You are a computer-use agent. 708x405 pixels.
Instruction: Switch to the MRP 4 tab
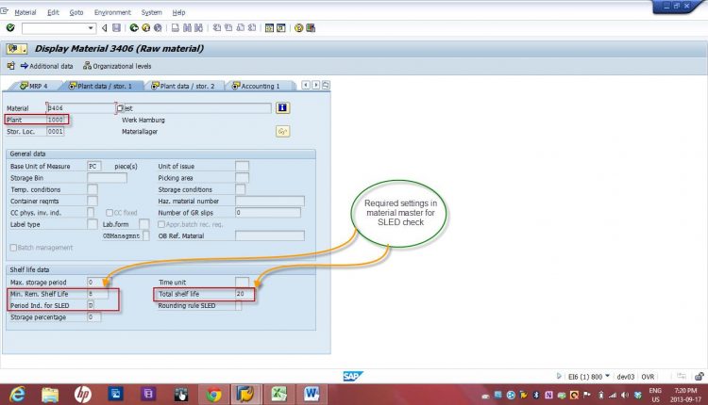[34, 86]
